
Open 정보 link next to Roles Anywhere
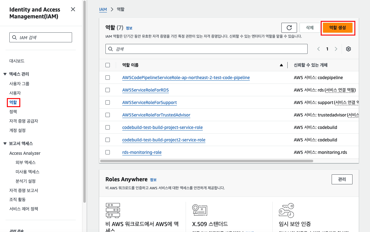pos(153,180)
